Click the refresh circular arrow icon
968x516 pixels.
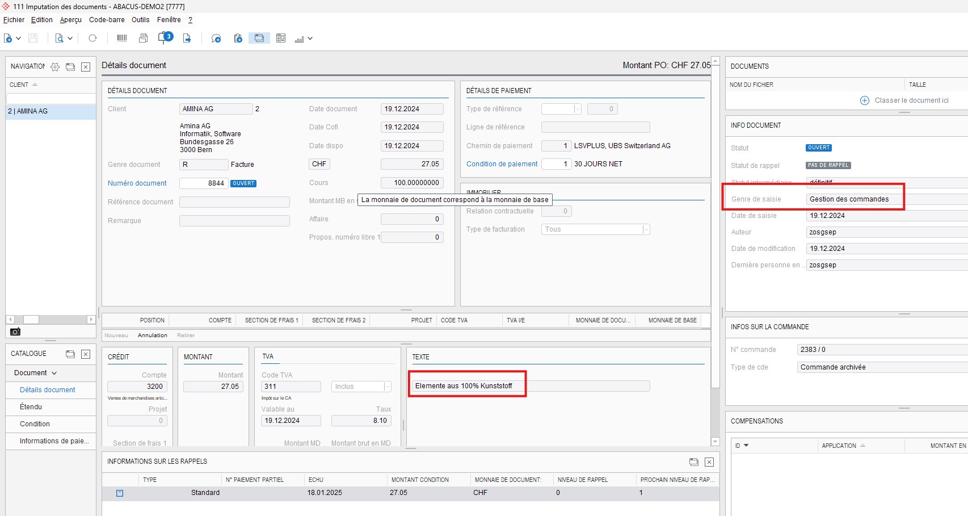tap(93, 39)
